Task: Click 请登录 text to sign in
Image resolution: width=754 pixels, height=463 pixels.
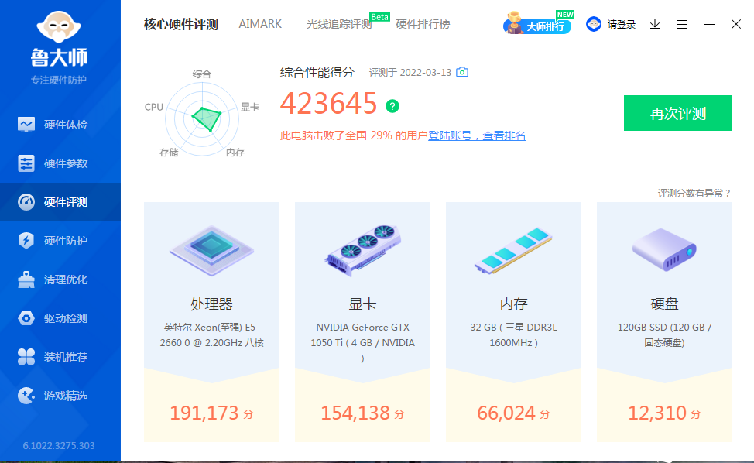Action: 622,25
